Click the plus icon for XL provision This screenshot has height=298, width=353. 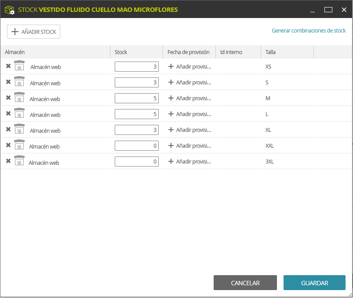click(171, 130)
